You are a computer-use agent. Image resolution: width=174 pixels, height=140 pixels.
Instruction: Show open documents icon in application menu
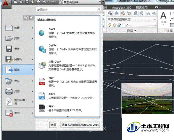pos(31,18)
